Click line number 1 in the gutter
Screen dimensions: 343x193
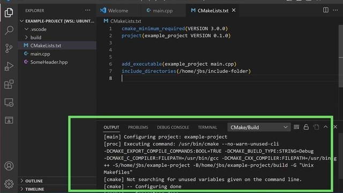[110, 28]
